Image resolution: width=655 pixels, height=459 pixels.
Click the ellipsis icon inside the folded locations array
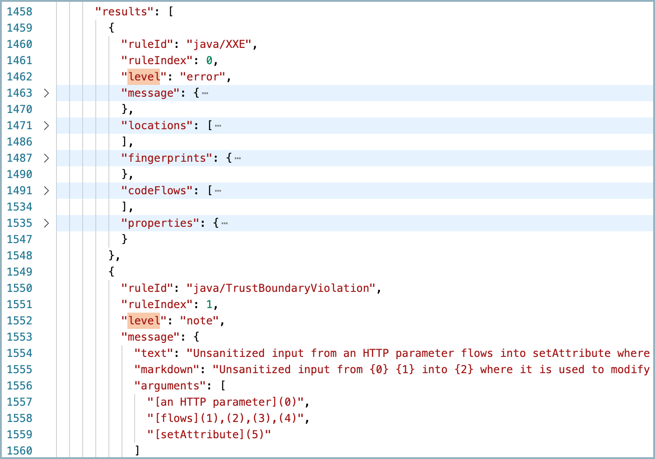(x=218, y=126)
